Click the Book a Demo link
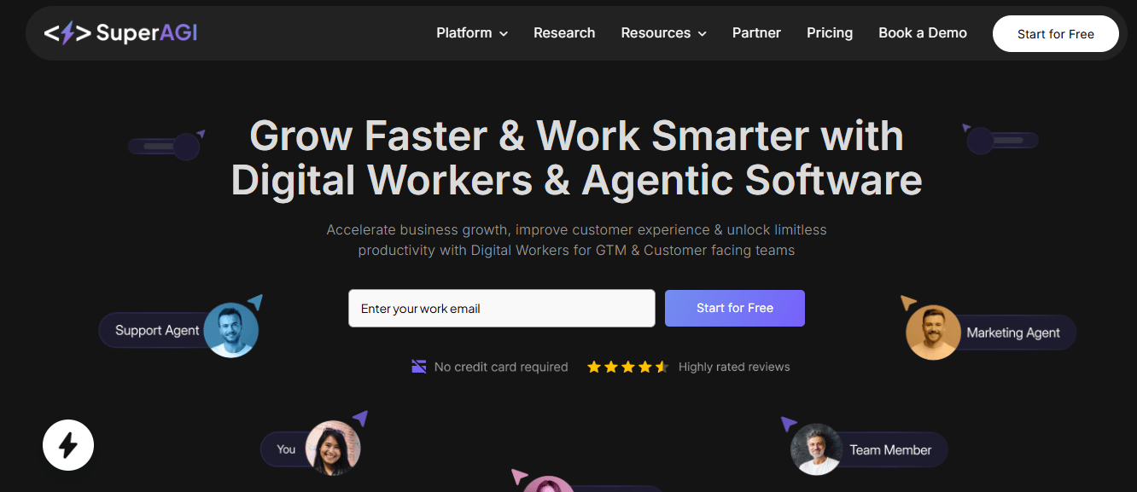The height and width of the screenshot is (492, 1137). click(x=923, y=33)
